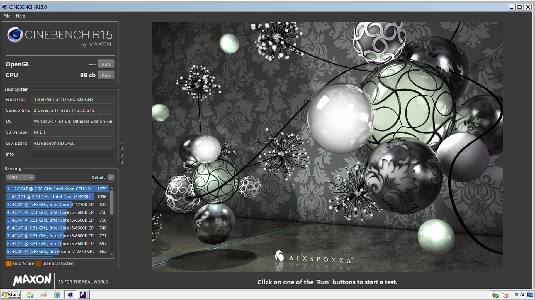Click the Cinebench title bar icon
The width and height of the screenshot is (535, 300).
click(4, 7)
